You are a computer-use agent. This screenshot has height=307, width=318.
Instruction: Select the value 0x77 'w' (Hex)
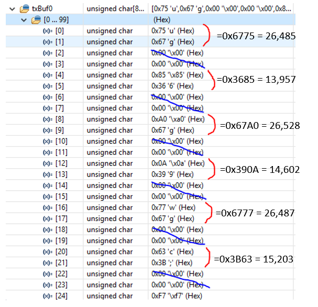tap(173, 207)
